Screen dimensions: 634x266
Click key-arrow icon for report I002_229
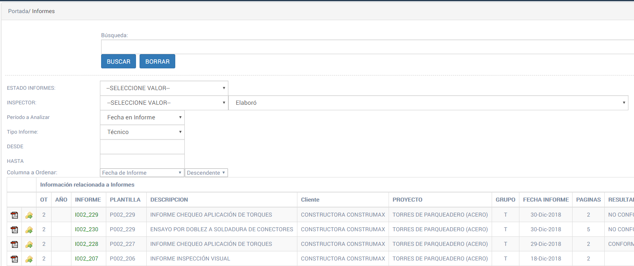(29, 215)
